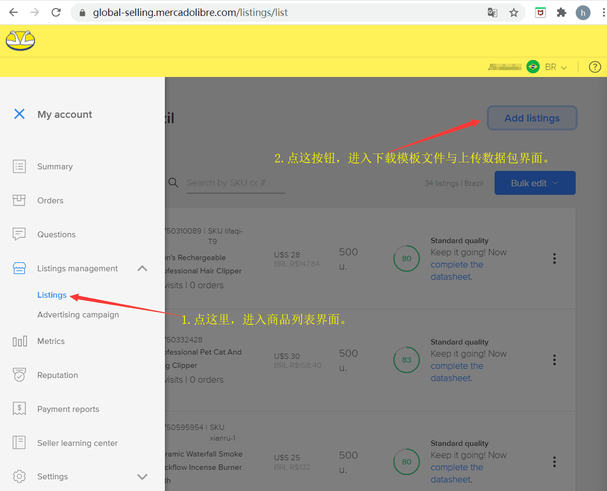Click the padlock site info icon
607x491 pixels.
[82, 13]
